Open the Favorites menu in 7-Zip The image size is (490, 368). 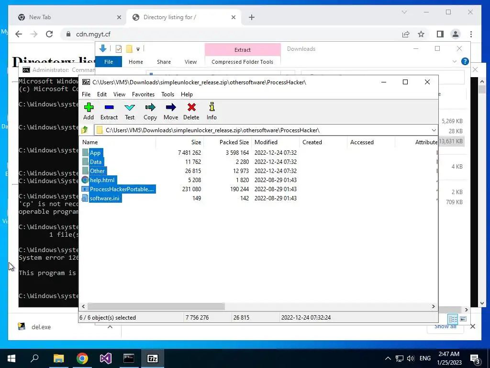click(143, 94)
